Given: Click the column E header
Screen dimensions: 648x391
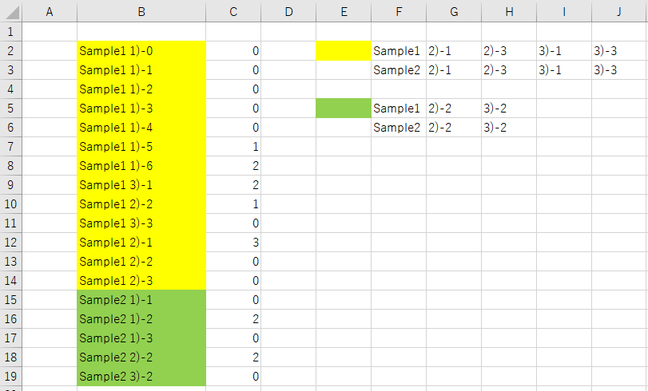Looking at the screenshot, I should tap(344, 11).
